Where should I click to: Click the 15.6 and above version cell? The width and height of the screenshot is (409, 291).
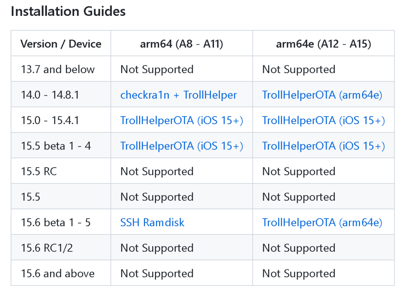tap(58, 273)
